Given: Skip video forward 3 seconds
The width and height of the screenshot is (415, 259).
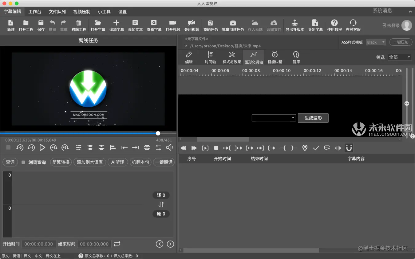Looking at the screenshot, I should pos(65,148).
